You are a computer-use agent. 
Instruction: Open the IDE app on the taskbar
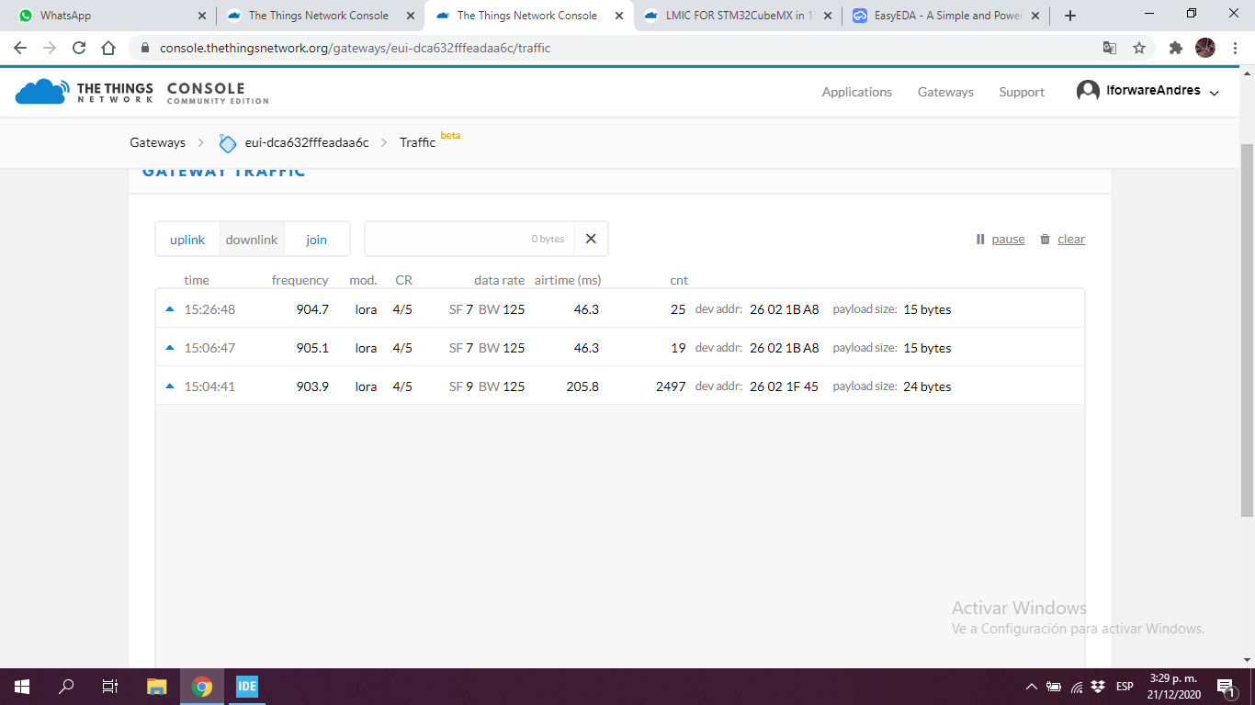[247, 687]
